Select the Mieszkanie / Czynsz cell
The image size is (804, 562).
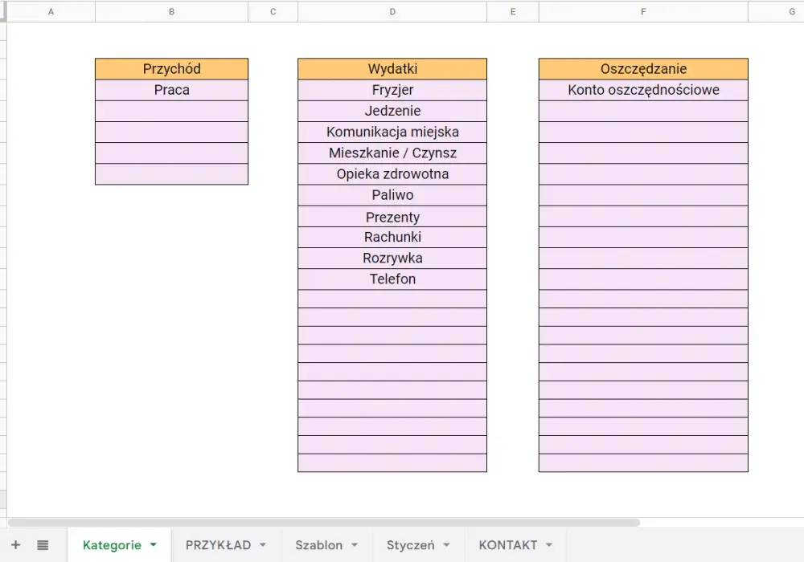click(392, 153)
